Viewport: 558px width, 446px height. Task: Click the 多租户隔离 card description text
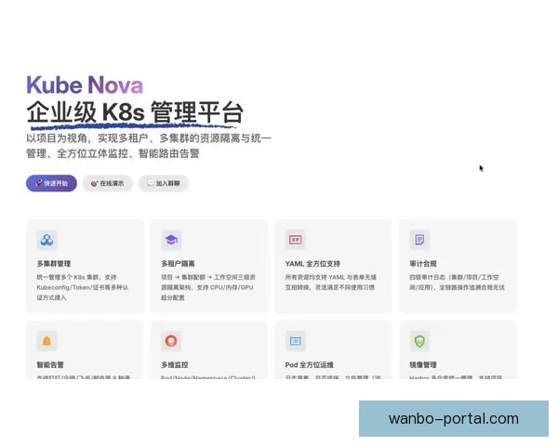click(207, 287)
